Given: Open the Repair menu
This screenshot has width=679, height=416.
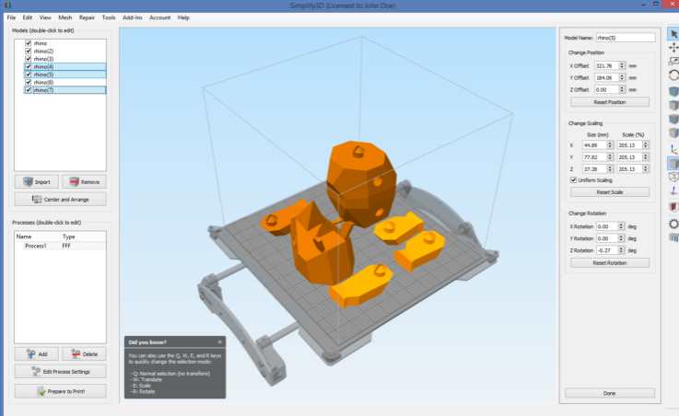Looking at the screenshot, I should coord(87,17).
